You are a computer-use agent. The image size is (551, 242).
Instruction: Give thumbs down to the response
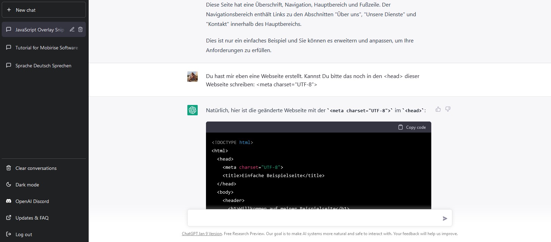(x=448, y=109)
